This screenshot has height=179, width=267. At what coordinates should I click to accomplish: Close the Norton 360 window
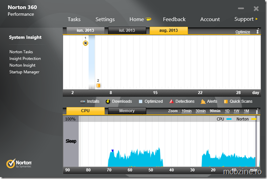(256, 9)
